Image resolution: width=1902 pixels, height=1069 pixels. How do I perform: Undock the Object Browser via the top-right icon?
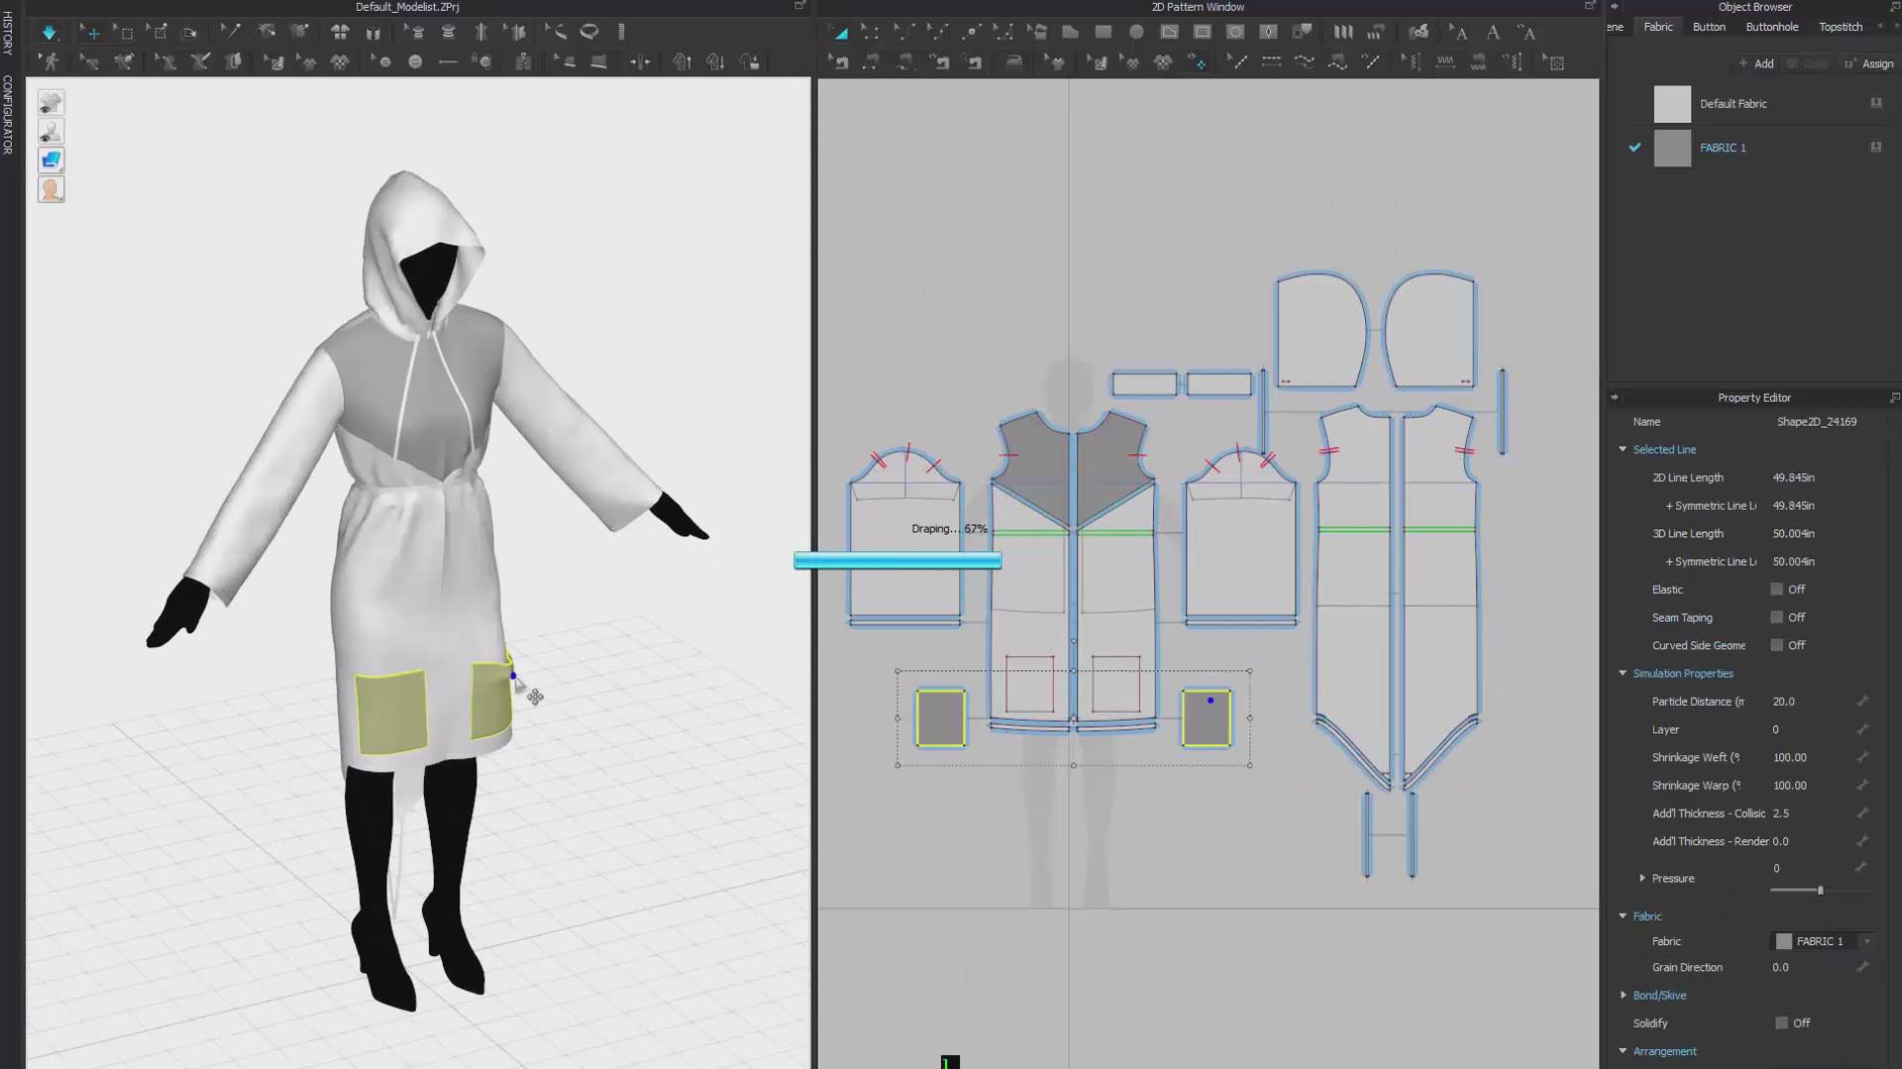tap(1894, 6)
